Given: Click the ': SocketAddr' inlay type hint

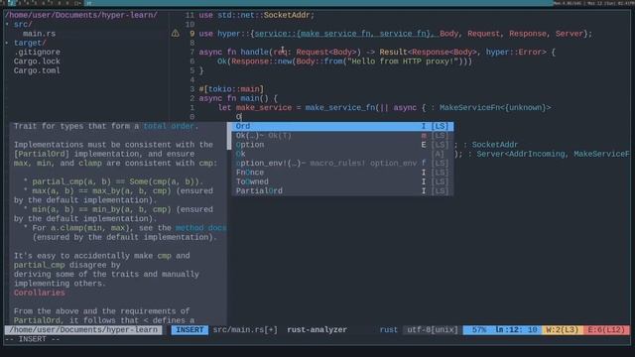Looking at the screenshot, I should click(490, 145).
